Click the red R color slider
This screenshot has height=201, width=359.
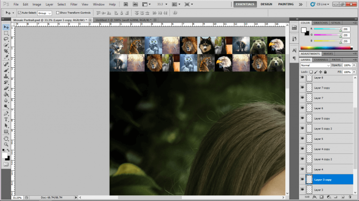pyautogui.click(x=327, y=29)
